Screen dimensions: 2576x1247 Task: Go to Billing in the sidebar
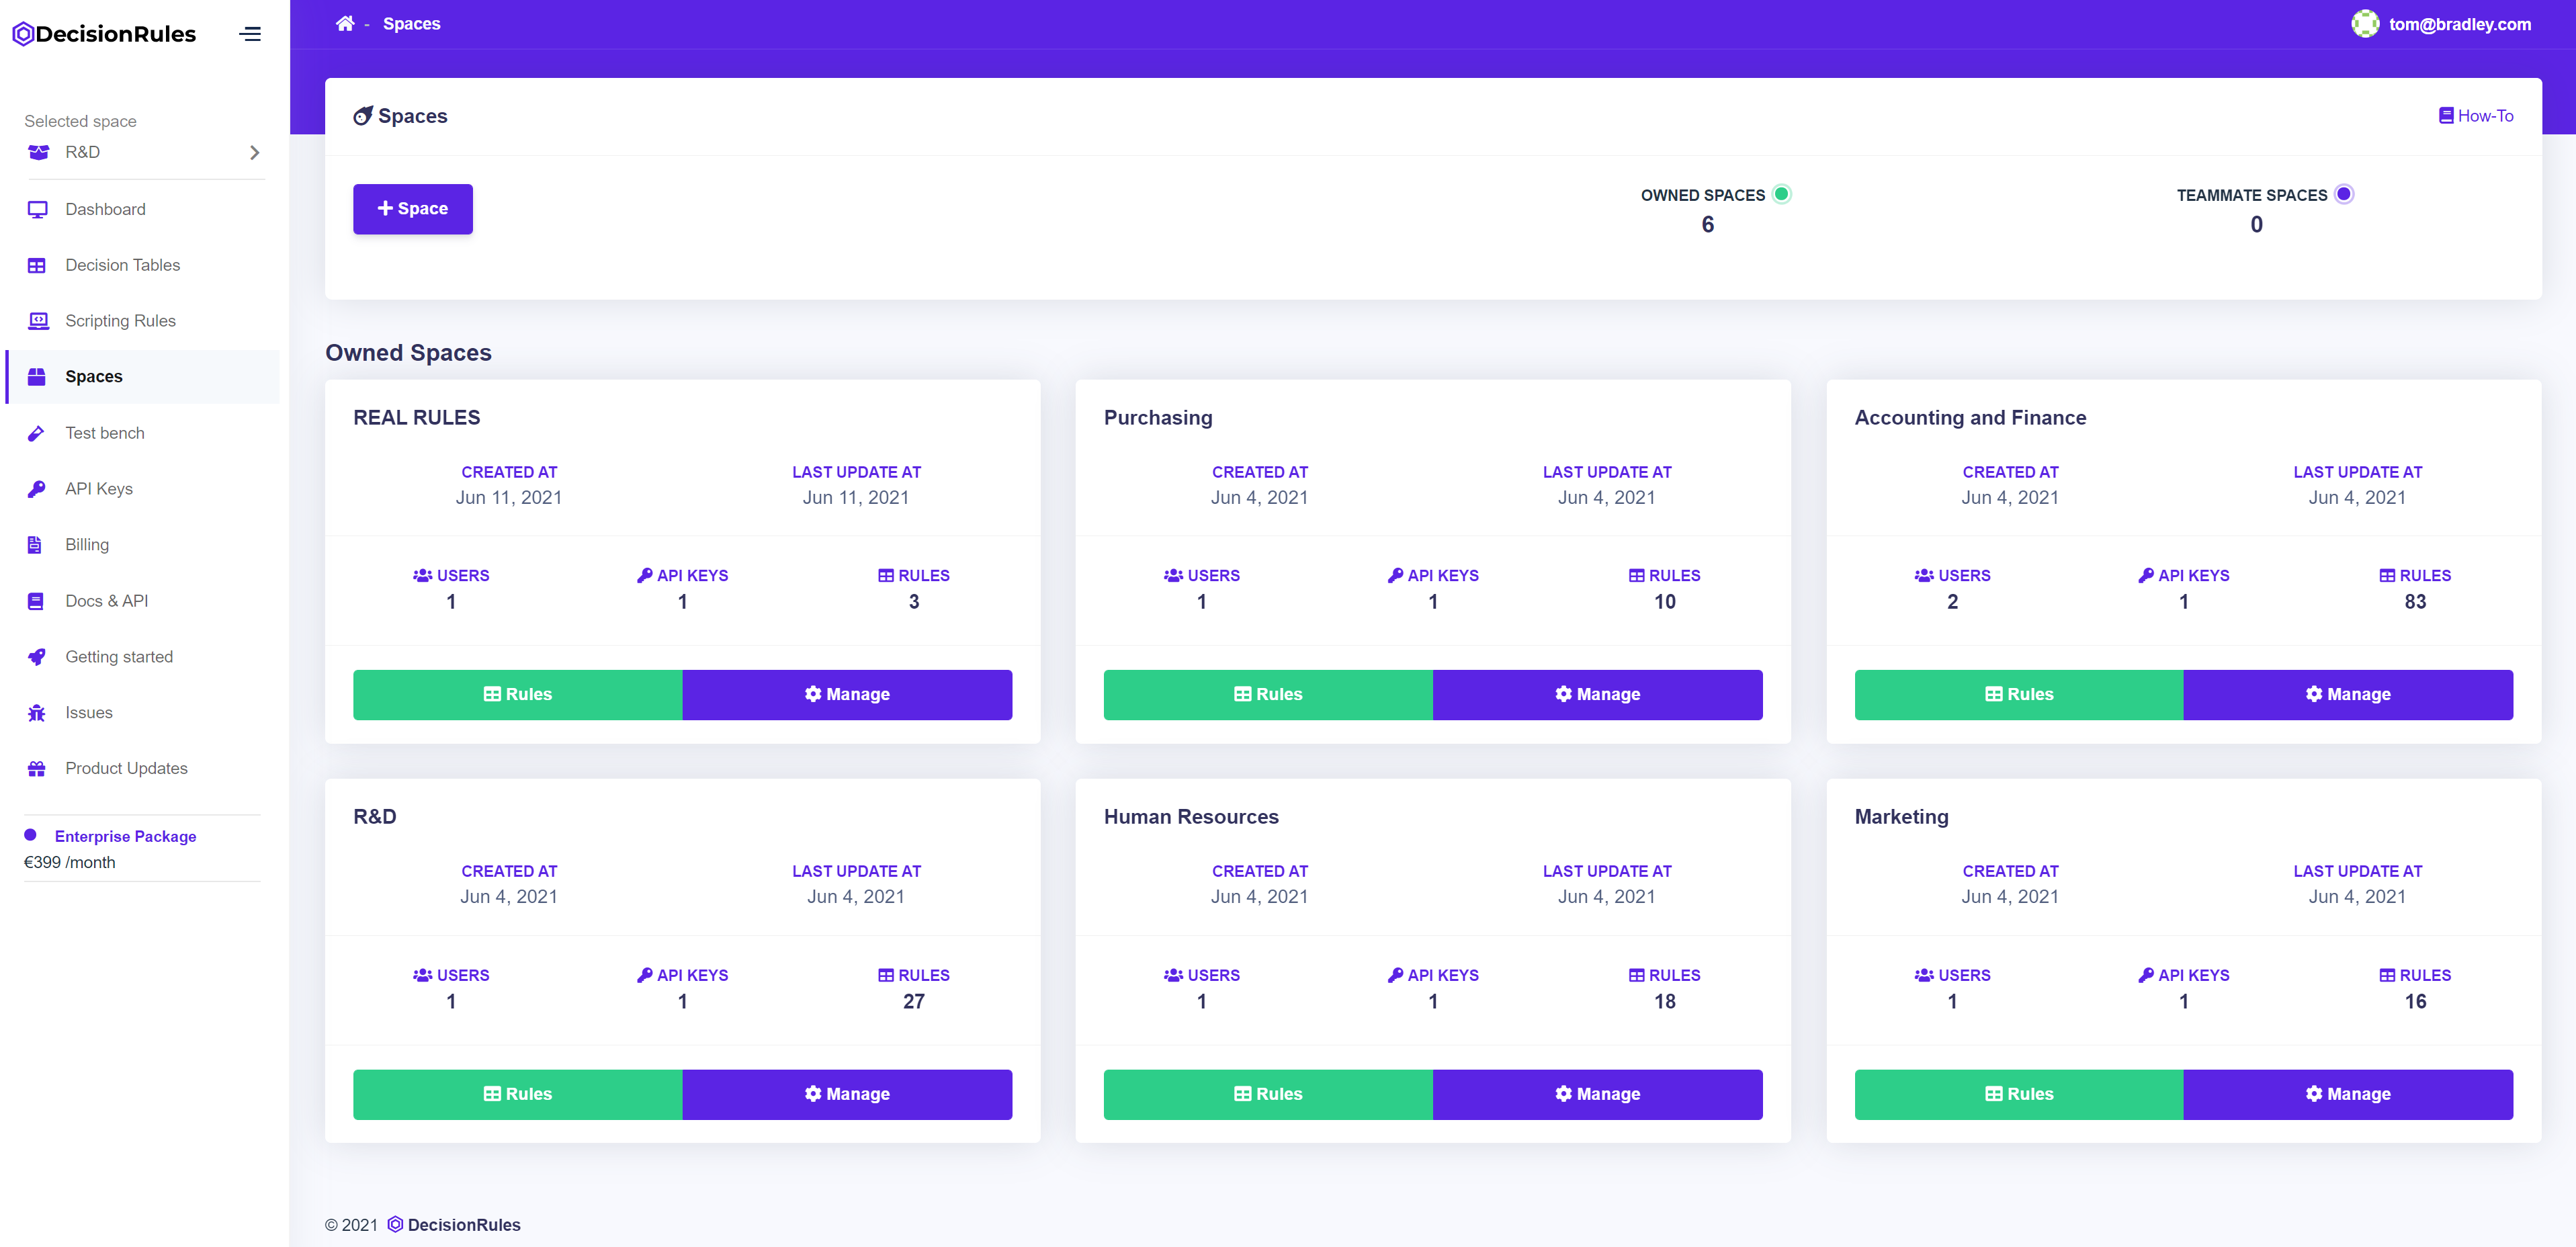click(87, 545)
